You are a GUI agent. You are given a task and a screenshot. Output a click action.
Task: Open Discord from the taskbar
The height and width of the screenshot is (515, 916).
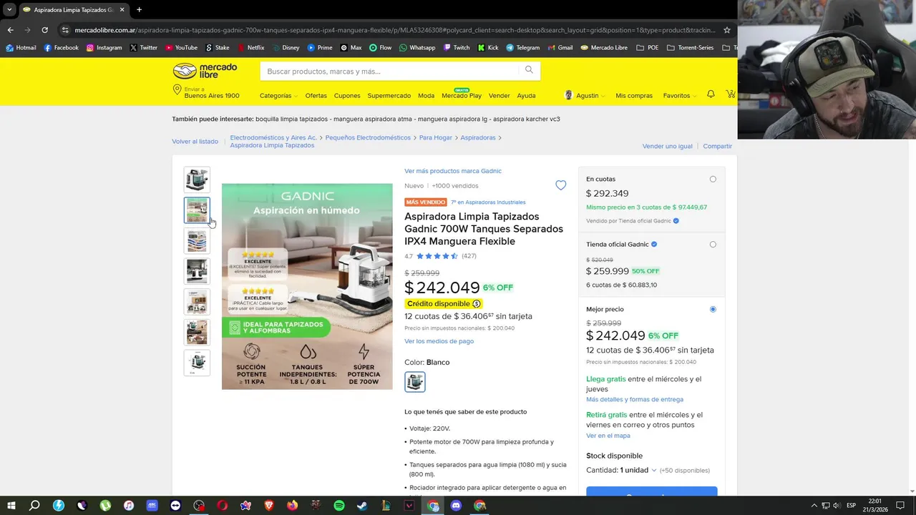(457, 505)
